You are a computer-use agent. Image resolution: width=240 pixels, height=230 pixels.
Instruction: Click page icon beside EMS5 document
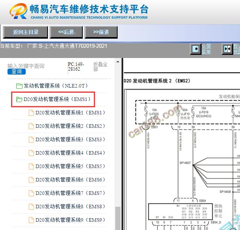(x=31, y=166)
